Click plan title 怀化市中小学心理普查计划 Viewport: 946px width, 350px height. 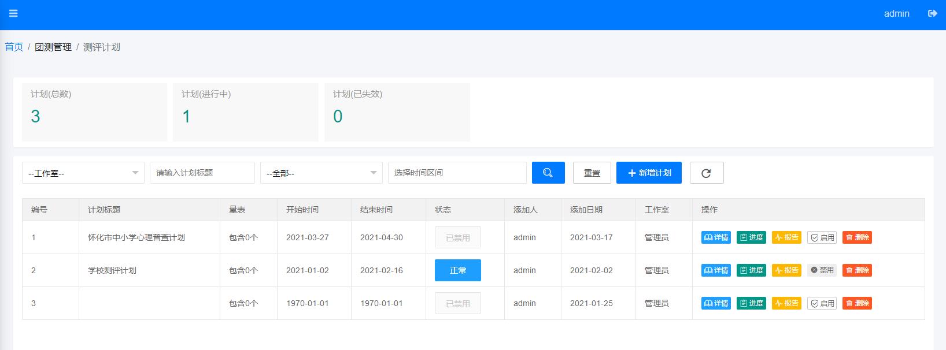click(136, 237)
